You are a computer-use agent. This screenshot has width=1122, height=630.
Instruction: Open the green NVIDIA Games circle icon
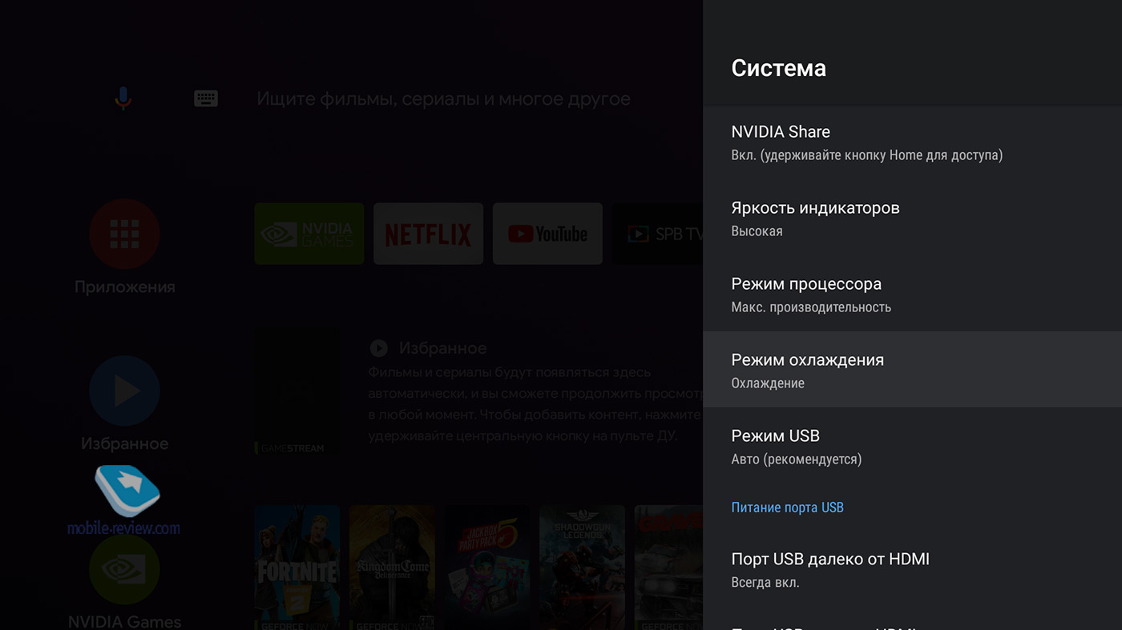[124, 569]
